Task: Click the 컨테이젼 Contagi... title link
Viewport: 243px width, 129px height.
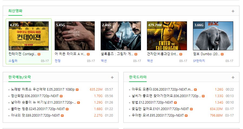Action: [23, 54]
